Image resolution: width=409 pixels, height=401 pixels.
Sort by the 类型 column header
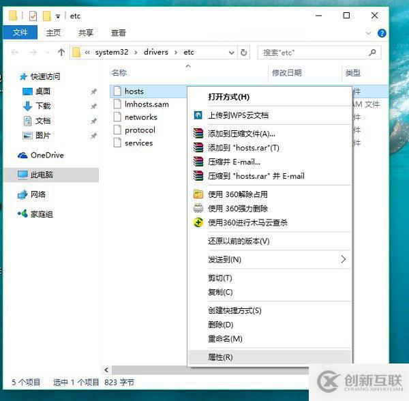(x=353, y=73)
